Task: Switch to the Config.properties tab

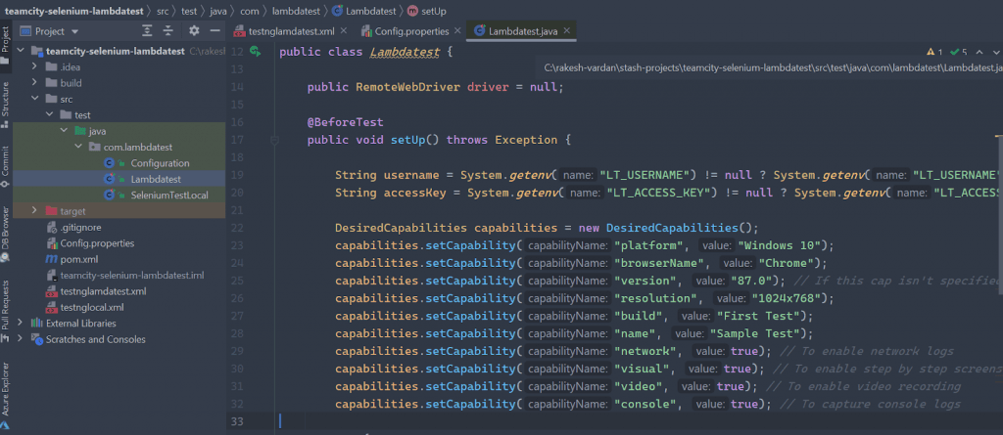Action: pos(419,31)
